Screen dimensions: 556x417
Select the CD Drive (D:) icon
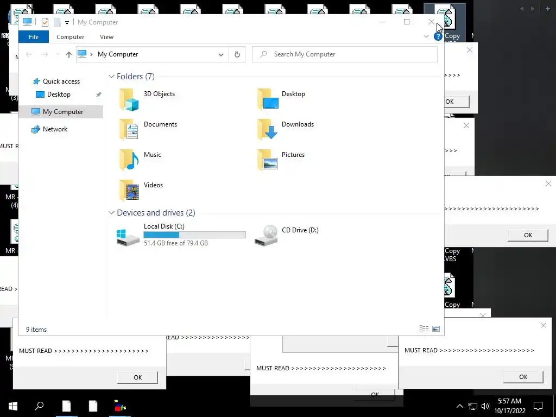pyautogui.click(x=266, y=236)
